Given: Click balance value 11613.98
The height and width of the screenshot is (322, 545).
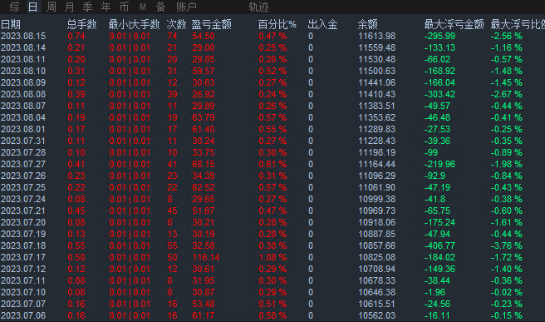Looking at the screenshot, I should point(377,37).
